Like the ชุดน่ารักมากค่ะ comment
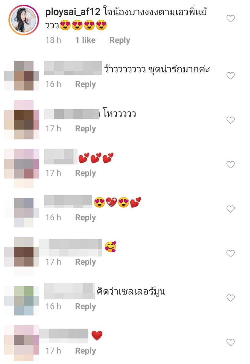This screenshot has height=364, width=250. click(230, 75)
